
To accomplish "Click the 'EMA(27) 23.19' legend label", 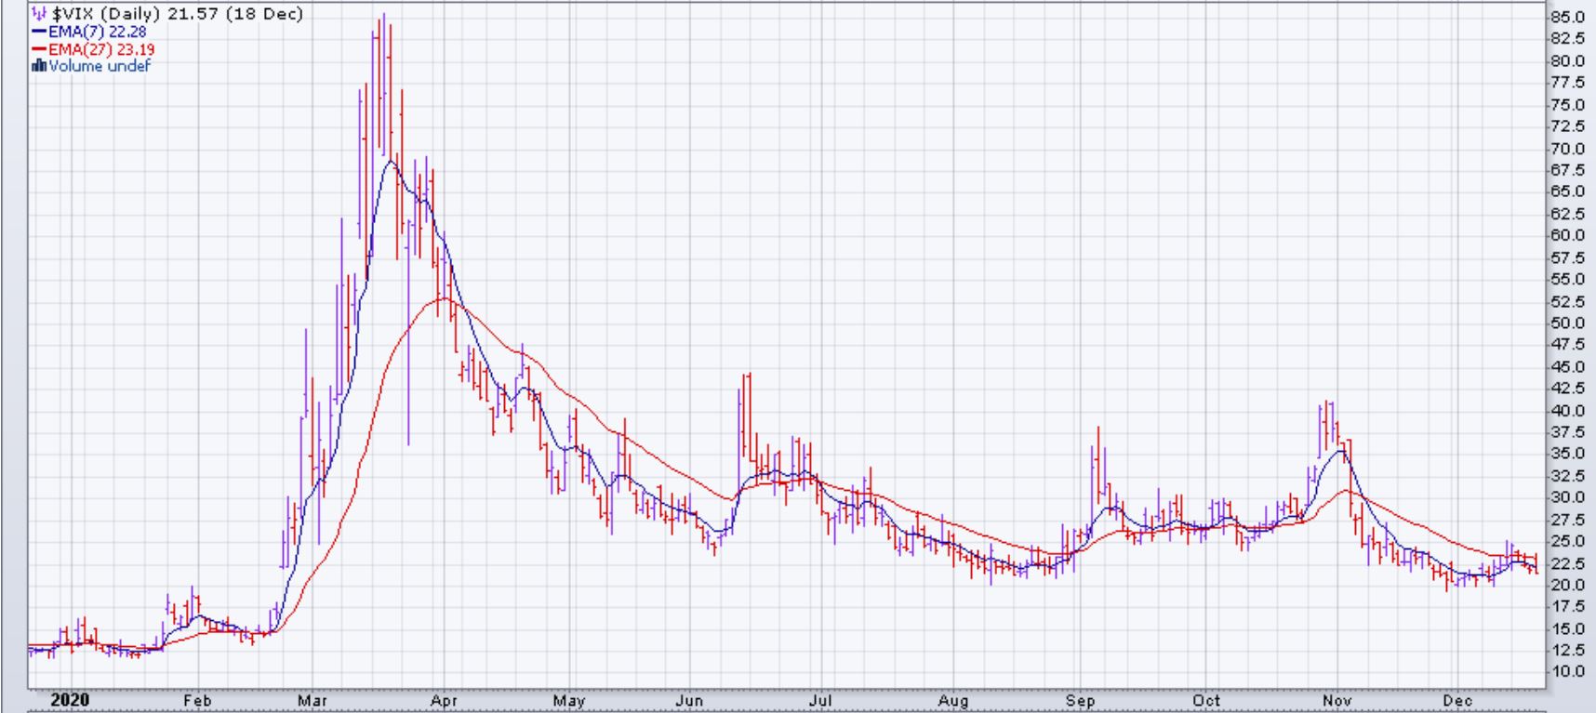I will 101,49.
